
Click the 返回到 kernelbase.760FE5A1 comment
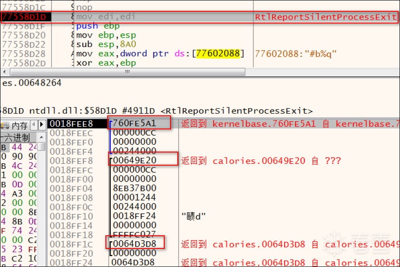(290, 124)
